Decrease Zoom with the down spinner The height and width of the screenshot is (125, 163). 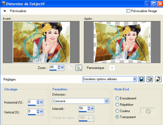59,68
